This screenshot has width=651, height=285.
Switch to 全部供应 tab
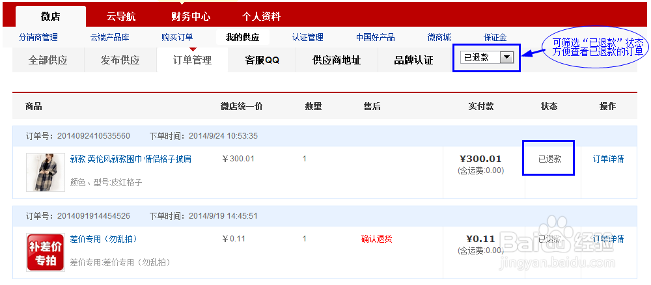[x=48, y=60]
